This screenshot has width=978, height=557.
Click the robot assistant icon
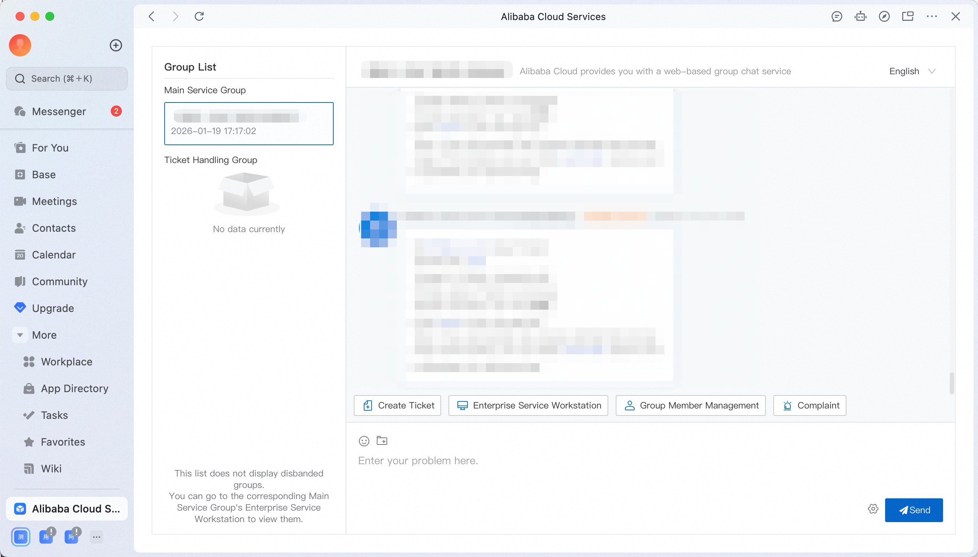860,16
